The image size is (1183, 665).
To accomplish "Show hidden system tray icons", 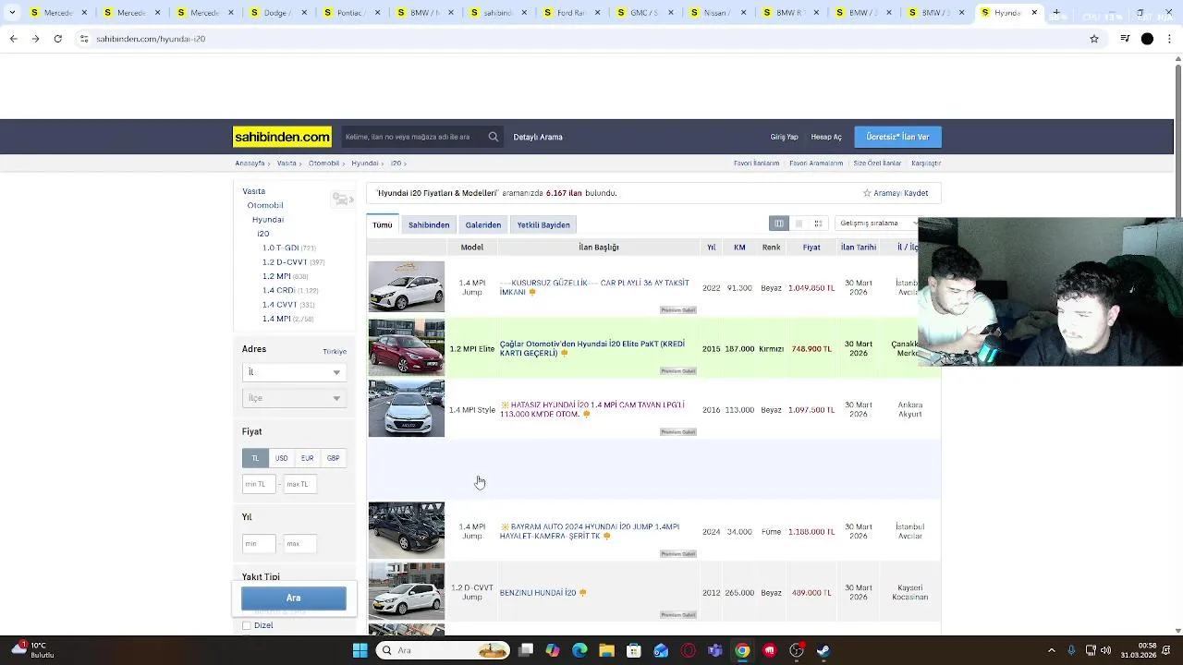I will 1051,650.
